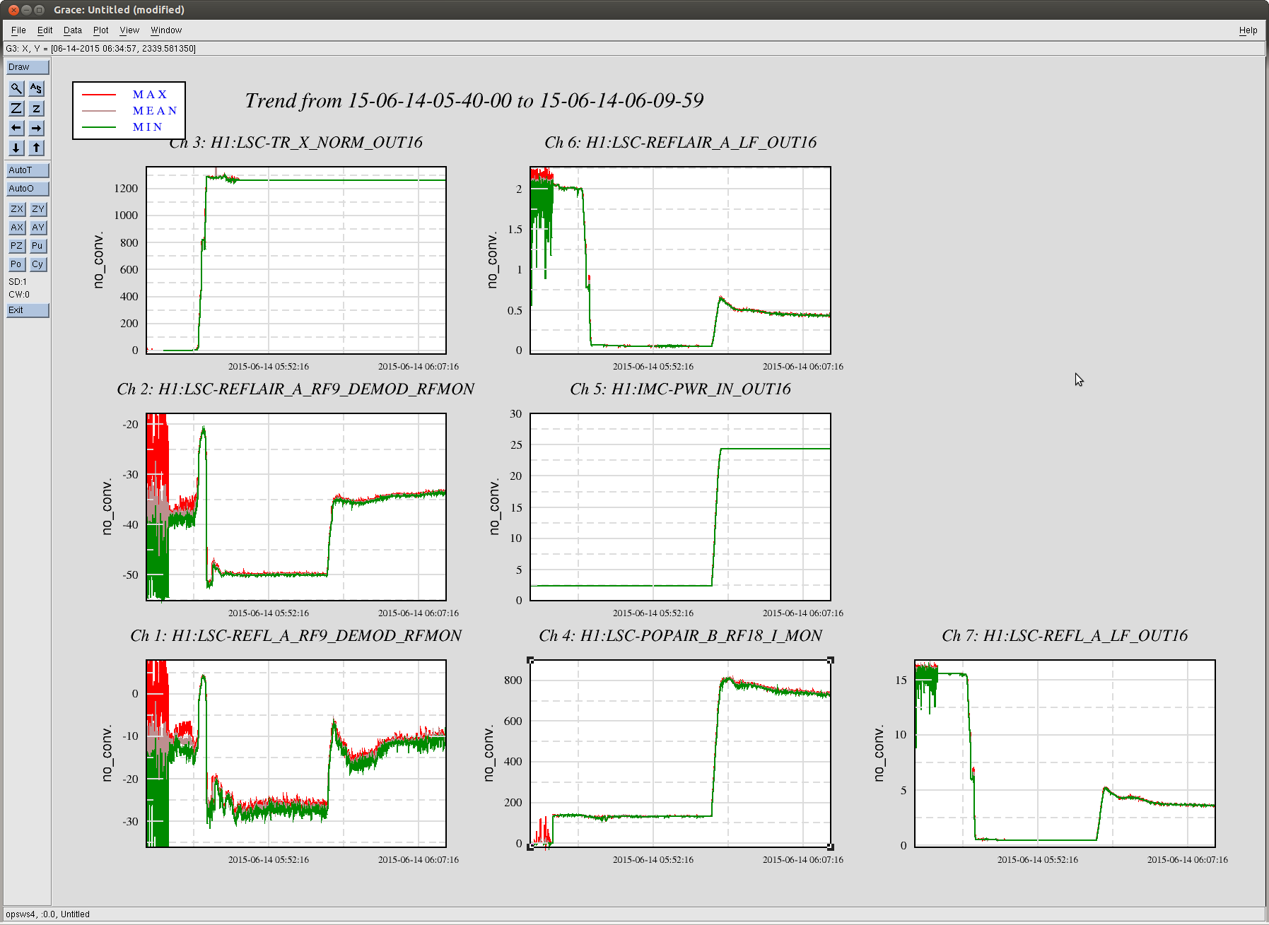Click inside the Ch 2 REFLAIR_A_RF9 plot
The image size is (1269, 925).
coord(296,507)
